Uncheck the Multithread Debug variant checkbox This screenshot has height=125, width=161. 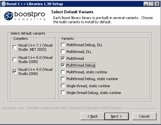click(63, 65)
